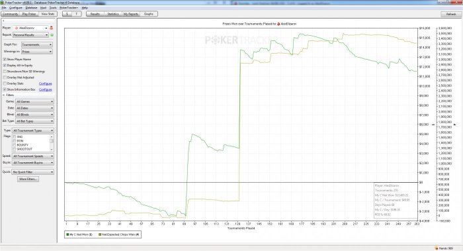The width and height of the screenshot is (463, 251).
Task: Select the cash games $ toggle button
Action: pyautogui.click(x=67, y=14)
